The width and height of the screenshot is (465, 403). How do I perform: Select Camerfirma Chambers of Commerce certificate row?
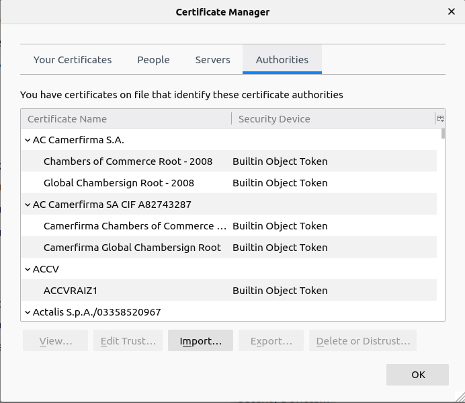click(228, 226)
